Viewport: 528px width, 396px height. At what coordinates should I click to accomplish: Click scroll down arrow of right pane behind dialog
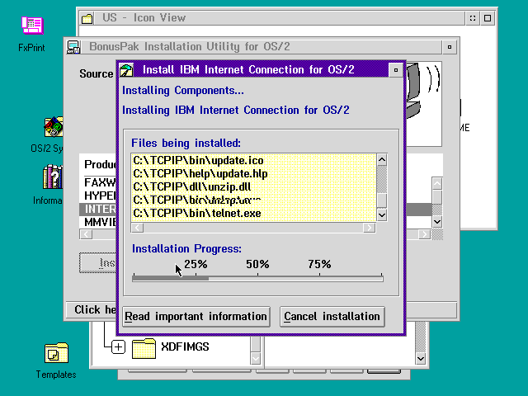tap(421, 359)
